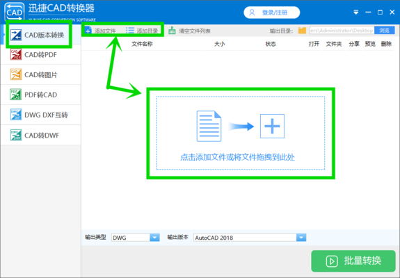This screenshot has height=278, width=400.
Task: Expand the 输出类型 DWG dropdown
Action: coord(154,238)
